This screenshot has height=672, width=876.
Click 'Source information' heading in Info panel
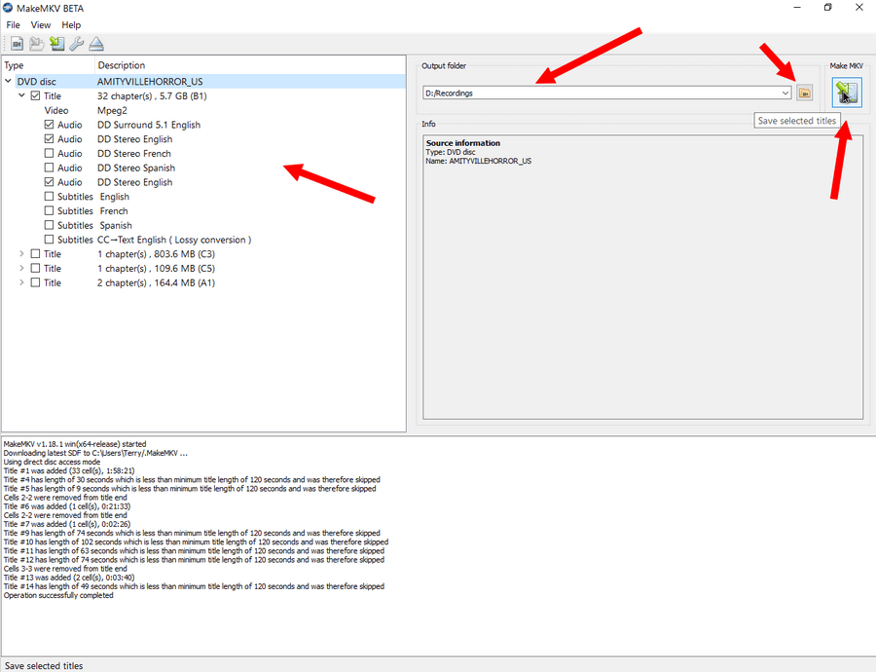coord(463,143)
